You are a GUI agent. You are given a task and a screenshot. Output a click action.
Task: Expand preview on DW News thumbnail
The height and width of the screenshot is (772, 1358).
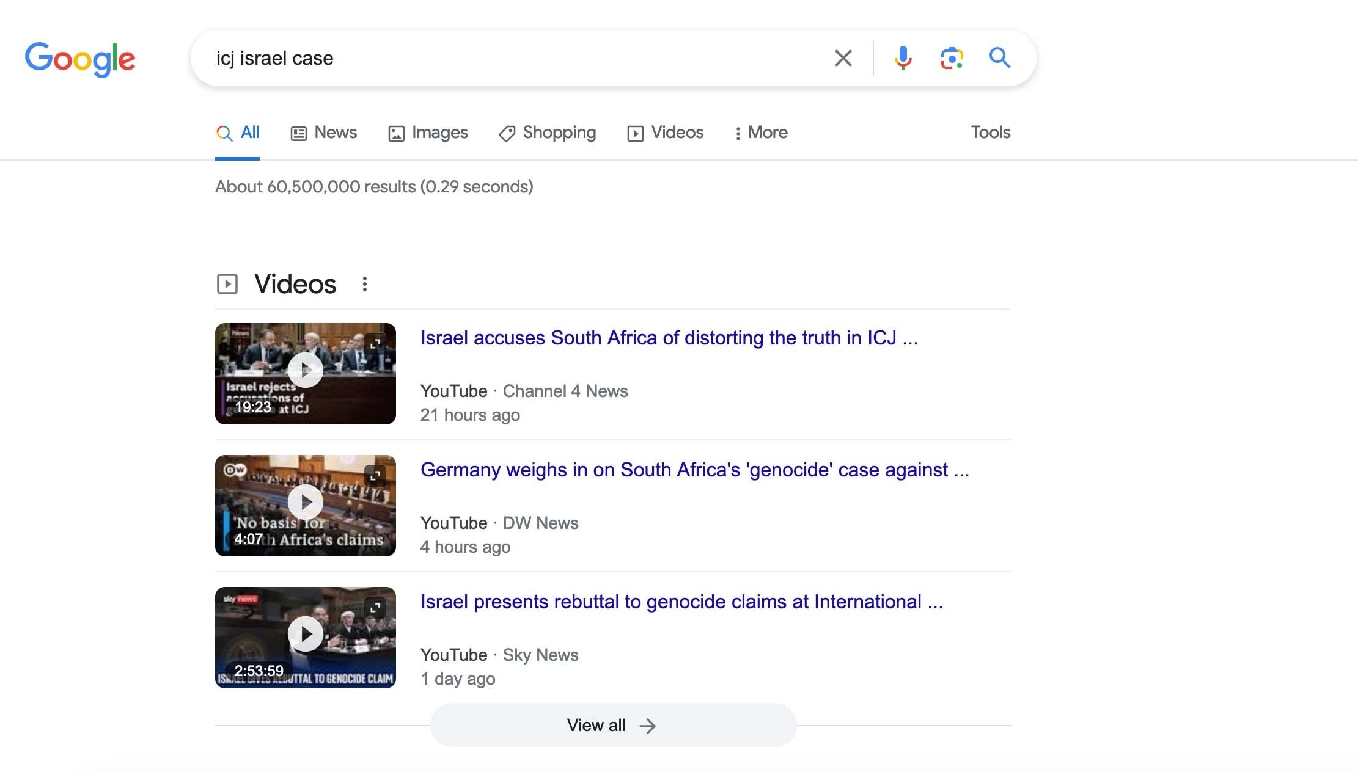(375, 475)
